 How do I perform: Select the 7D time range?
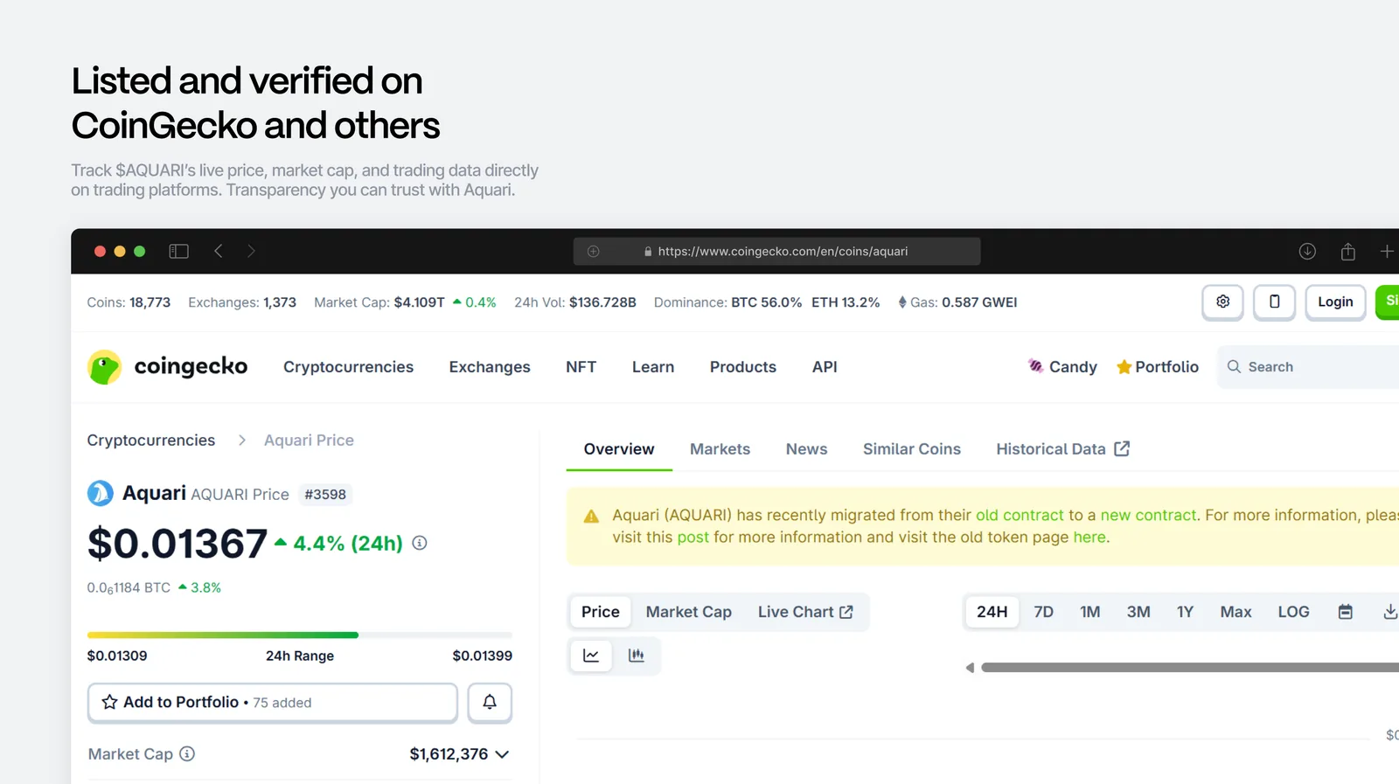point(1043,612)
